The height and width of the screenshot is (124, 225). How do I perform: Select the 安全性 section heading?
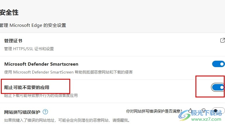tap(9, 13)
